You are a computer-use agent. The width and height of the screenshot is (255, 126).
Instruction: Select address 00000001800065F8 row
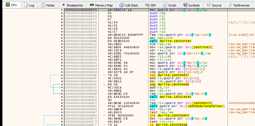(81, 22)
